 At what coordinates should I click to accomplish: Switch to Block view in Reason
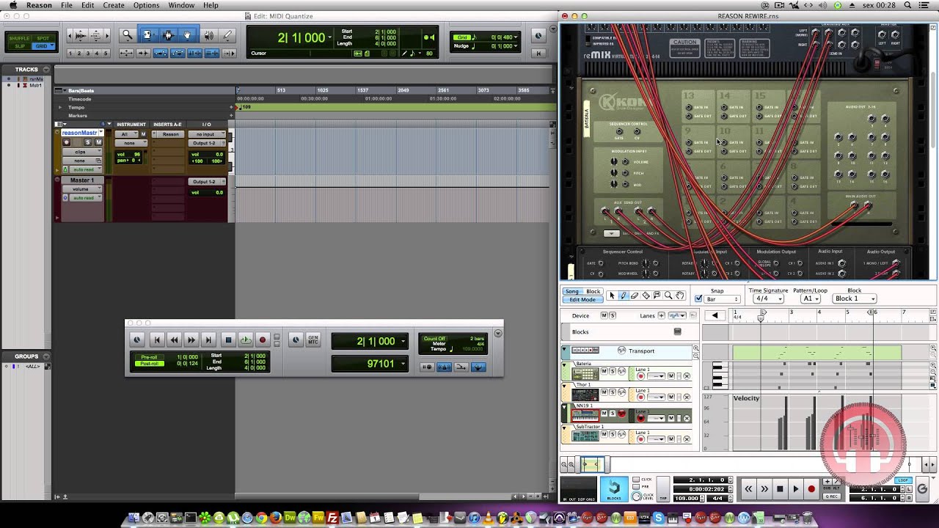[x=593, y=292]
